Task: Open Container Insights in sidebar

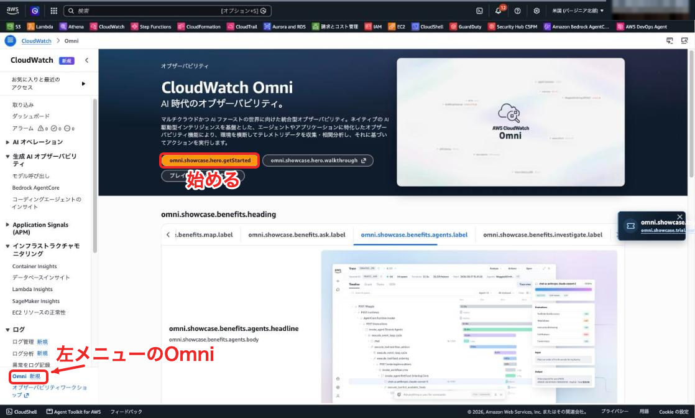Action: click(35, 266)
